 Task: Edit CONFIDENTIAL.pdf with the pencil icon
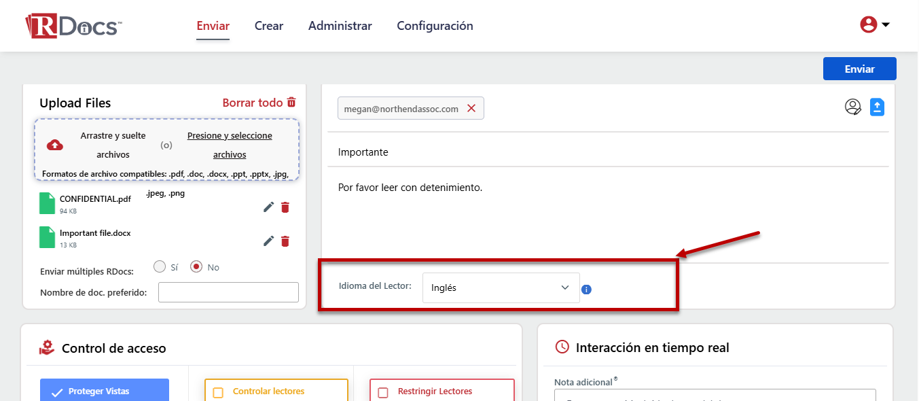pyautogui.click(x=269, y=207)
